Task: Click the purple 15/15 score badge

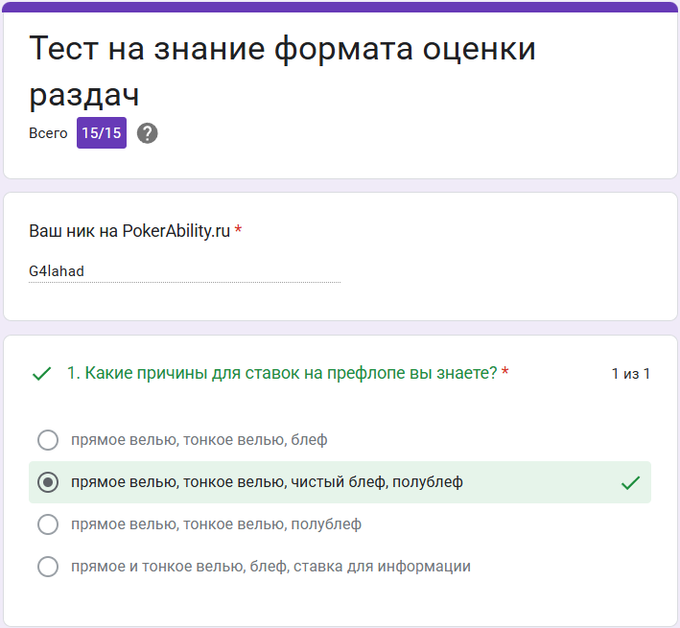Action: click(102, 132)
